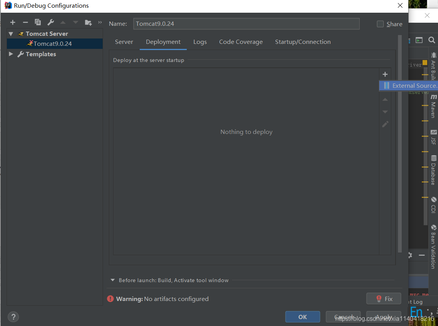
Task: Open edit templates wrench icon in toolbar
Action: click(51, 22)
